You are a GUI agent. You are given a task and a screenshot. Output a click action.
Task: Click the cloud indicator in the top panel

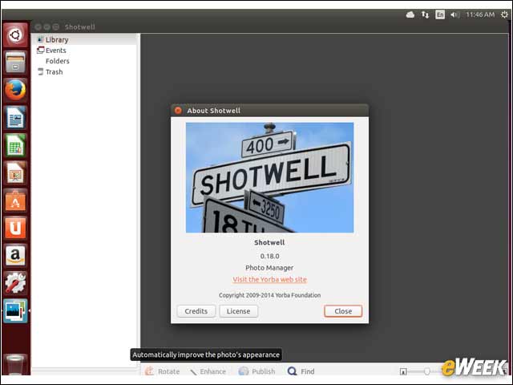[410, 14]
